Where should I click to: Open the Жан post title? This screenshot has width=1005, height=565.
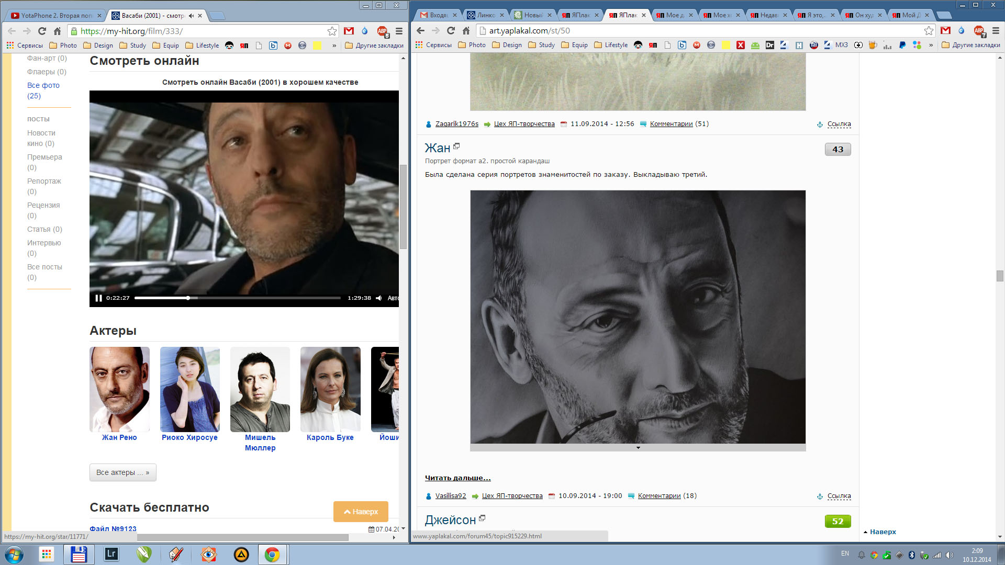point(438,148)
